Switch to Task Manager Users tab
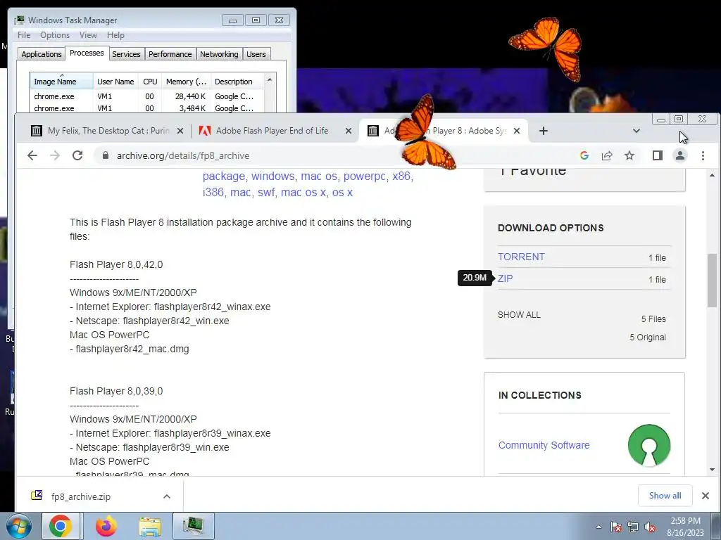The width and height of the screenshot is (721, 540). click(256, 54)
